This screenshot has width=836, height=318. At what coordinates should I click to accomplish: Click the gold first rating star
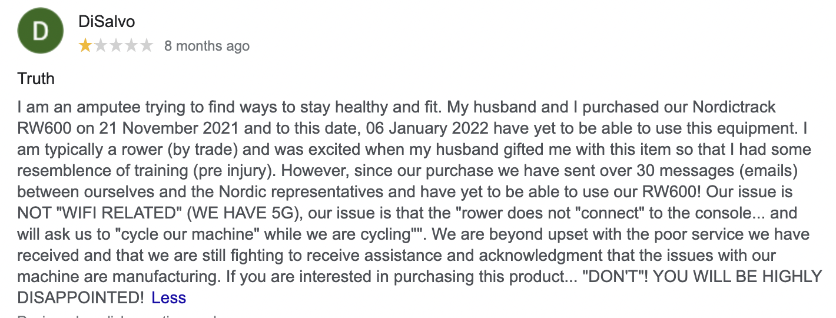tap(85, 46)
